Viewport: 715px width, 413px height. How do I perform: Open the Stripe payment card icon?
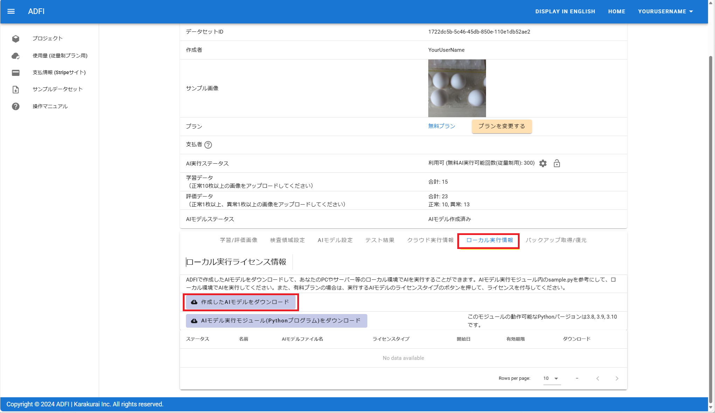pos(15,73)
